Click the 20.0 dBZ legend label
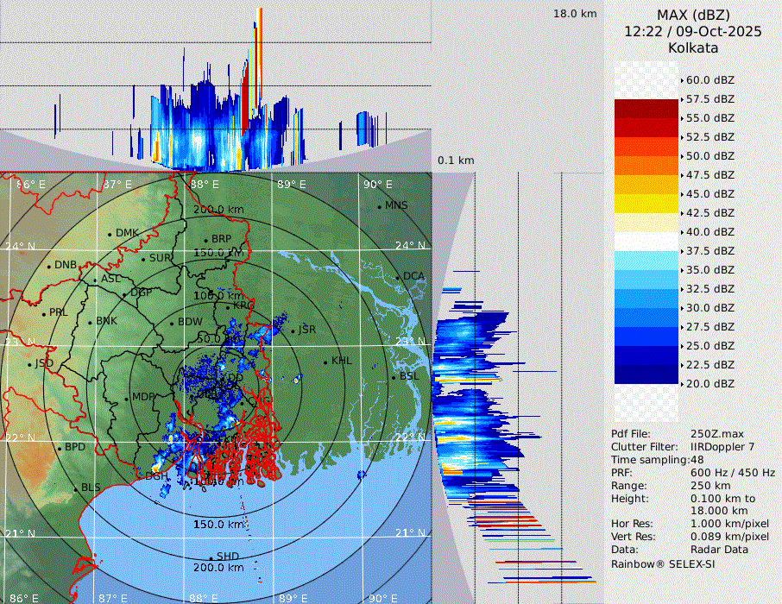Viewport: 782px width, 604px height. coord(709,383)
